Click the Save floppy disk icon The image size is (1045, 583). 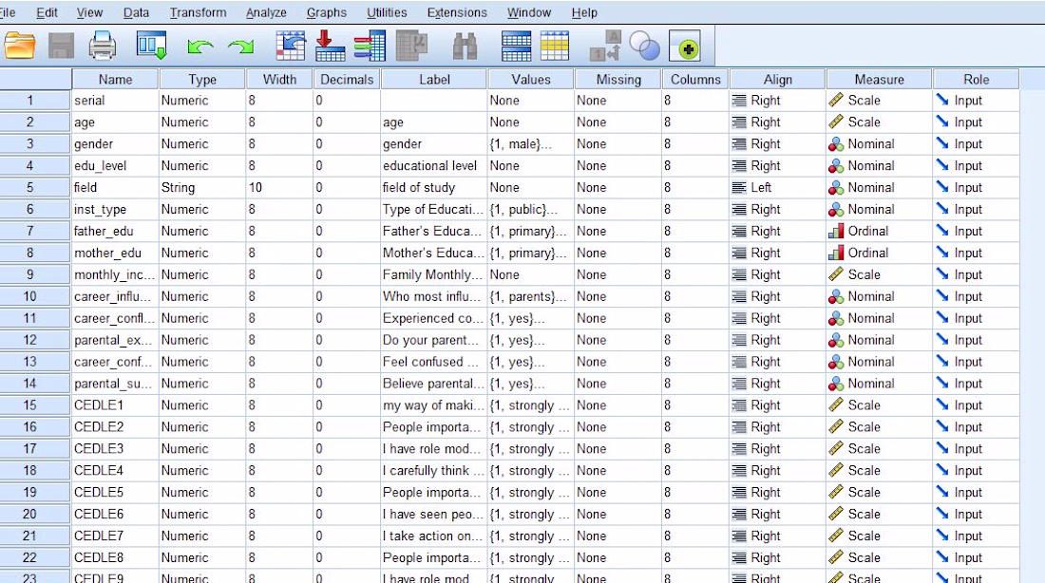coord(61,46)
